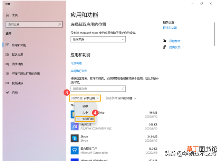Go to 默认应用 in the sidebar
221x161 pixels.
18,55
